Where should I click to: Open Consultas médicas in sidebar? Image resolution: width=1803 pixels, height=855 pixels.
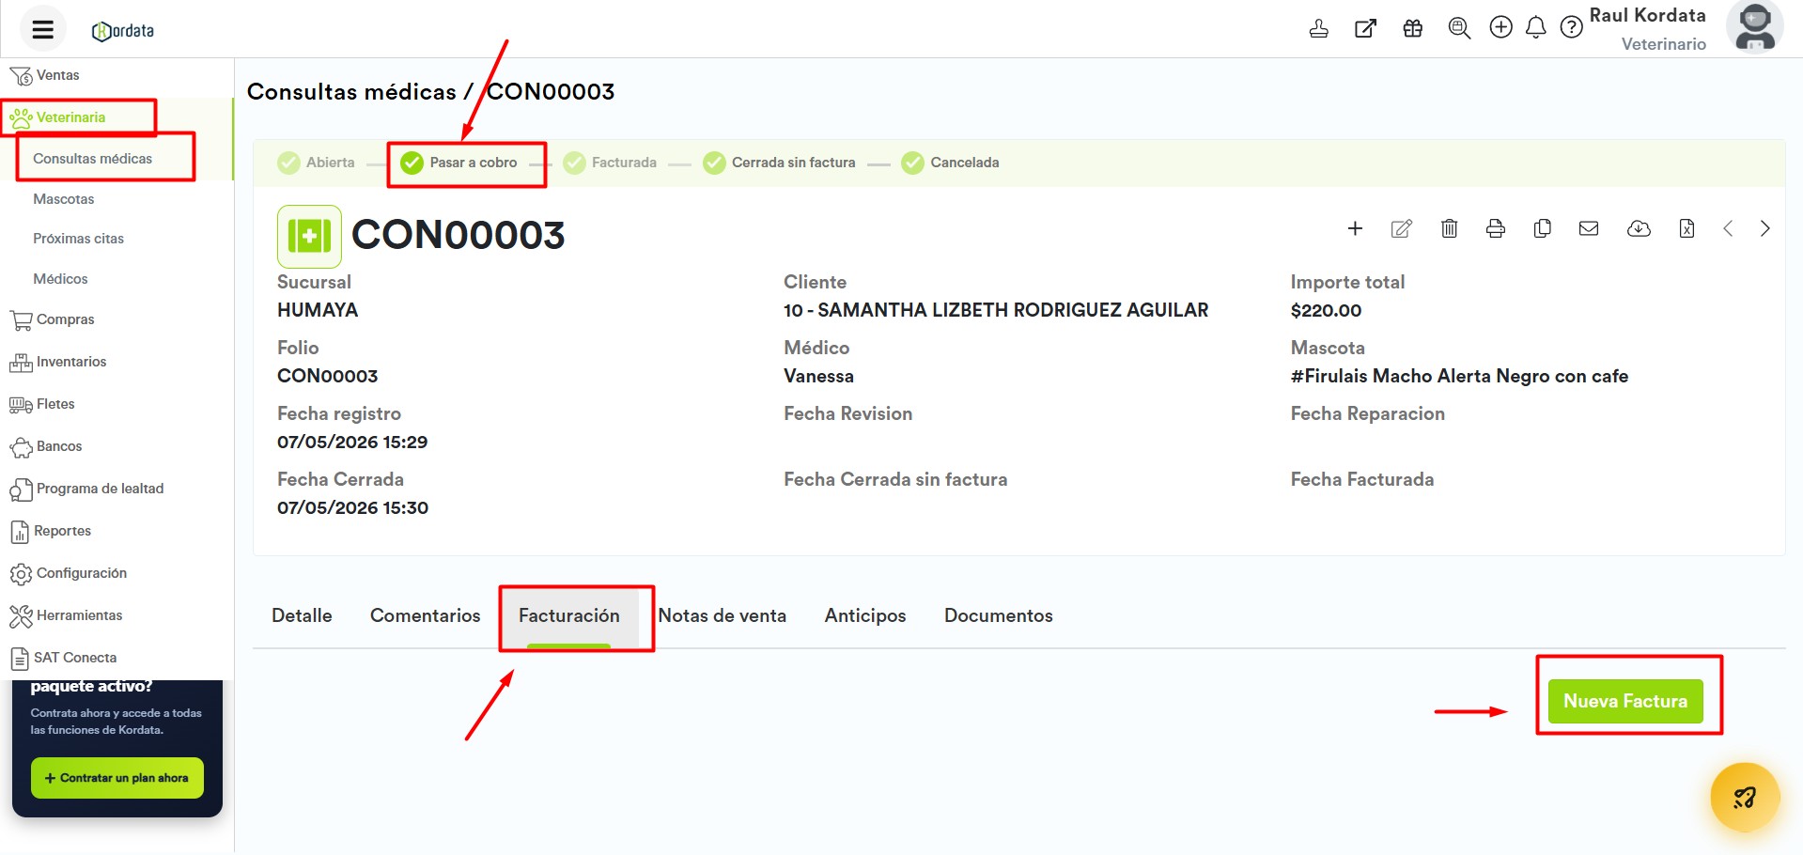tap(92, 159)
